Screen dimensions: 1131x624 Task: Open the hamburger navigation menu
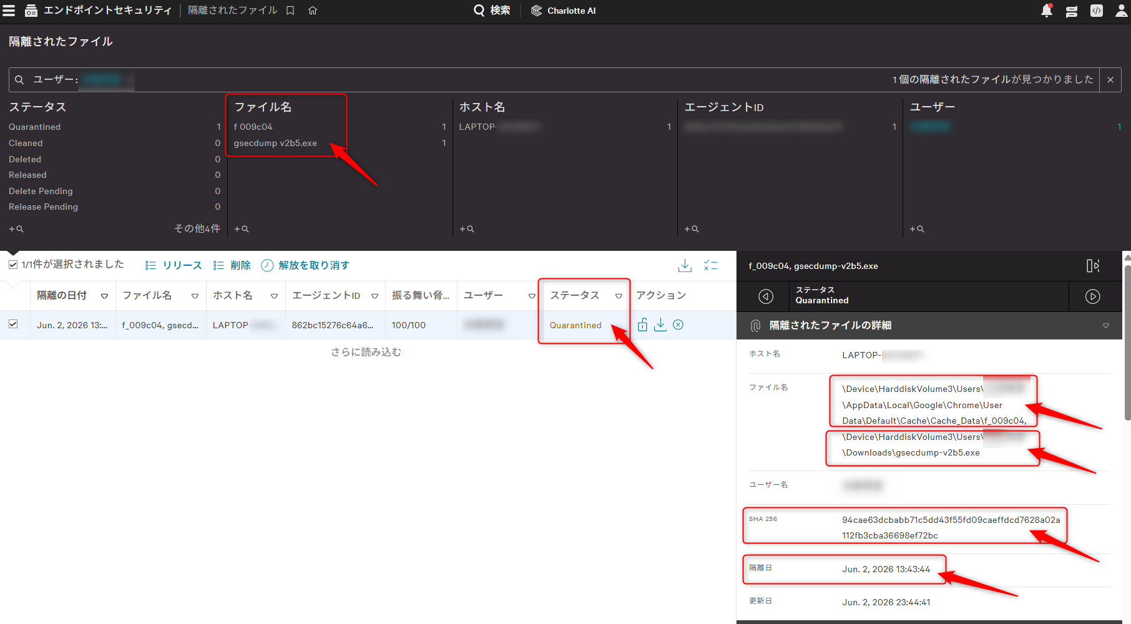(9, 11)
